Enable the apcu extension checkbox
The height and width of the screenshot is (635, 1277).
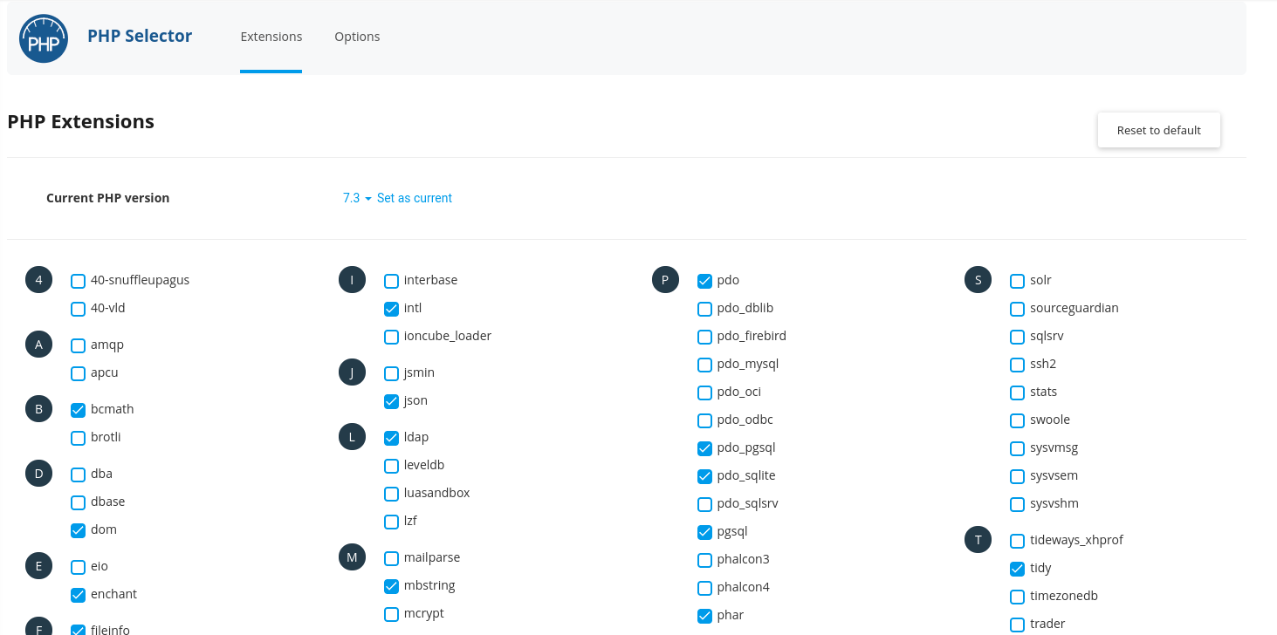click(x=79, y=373)
